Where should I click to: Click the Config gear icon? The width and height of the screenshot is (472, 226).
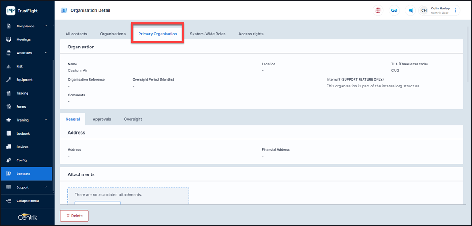[9, 161]
